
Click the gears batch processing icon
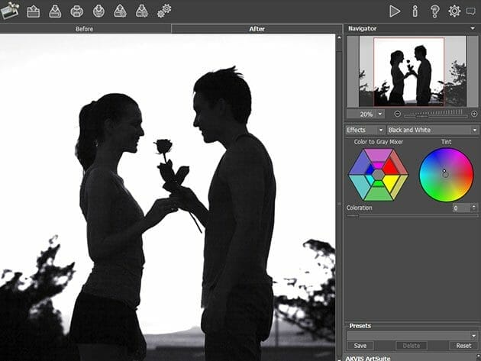tap(164, 11)
